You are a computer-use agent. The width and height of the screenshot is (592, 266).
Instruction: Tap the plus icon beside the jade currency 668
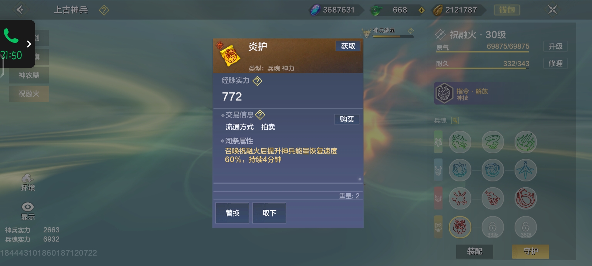point(421,10)
